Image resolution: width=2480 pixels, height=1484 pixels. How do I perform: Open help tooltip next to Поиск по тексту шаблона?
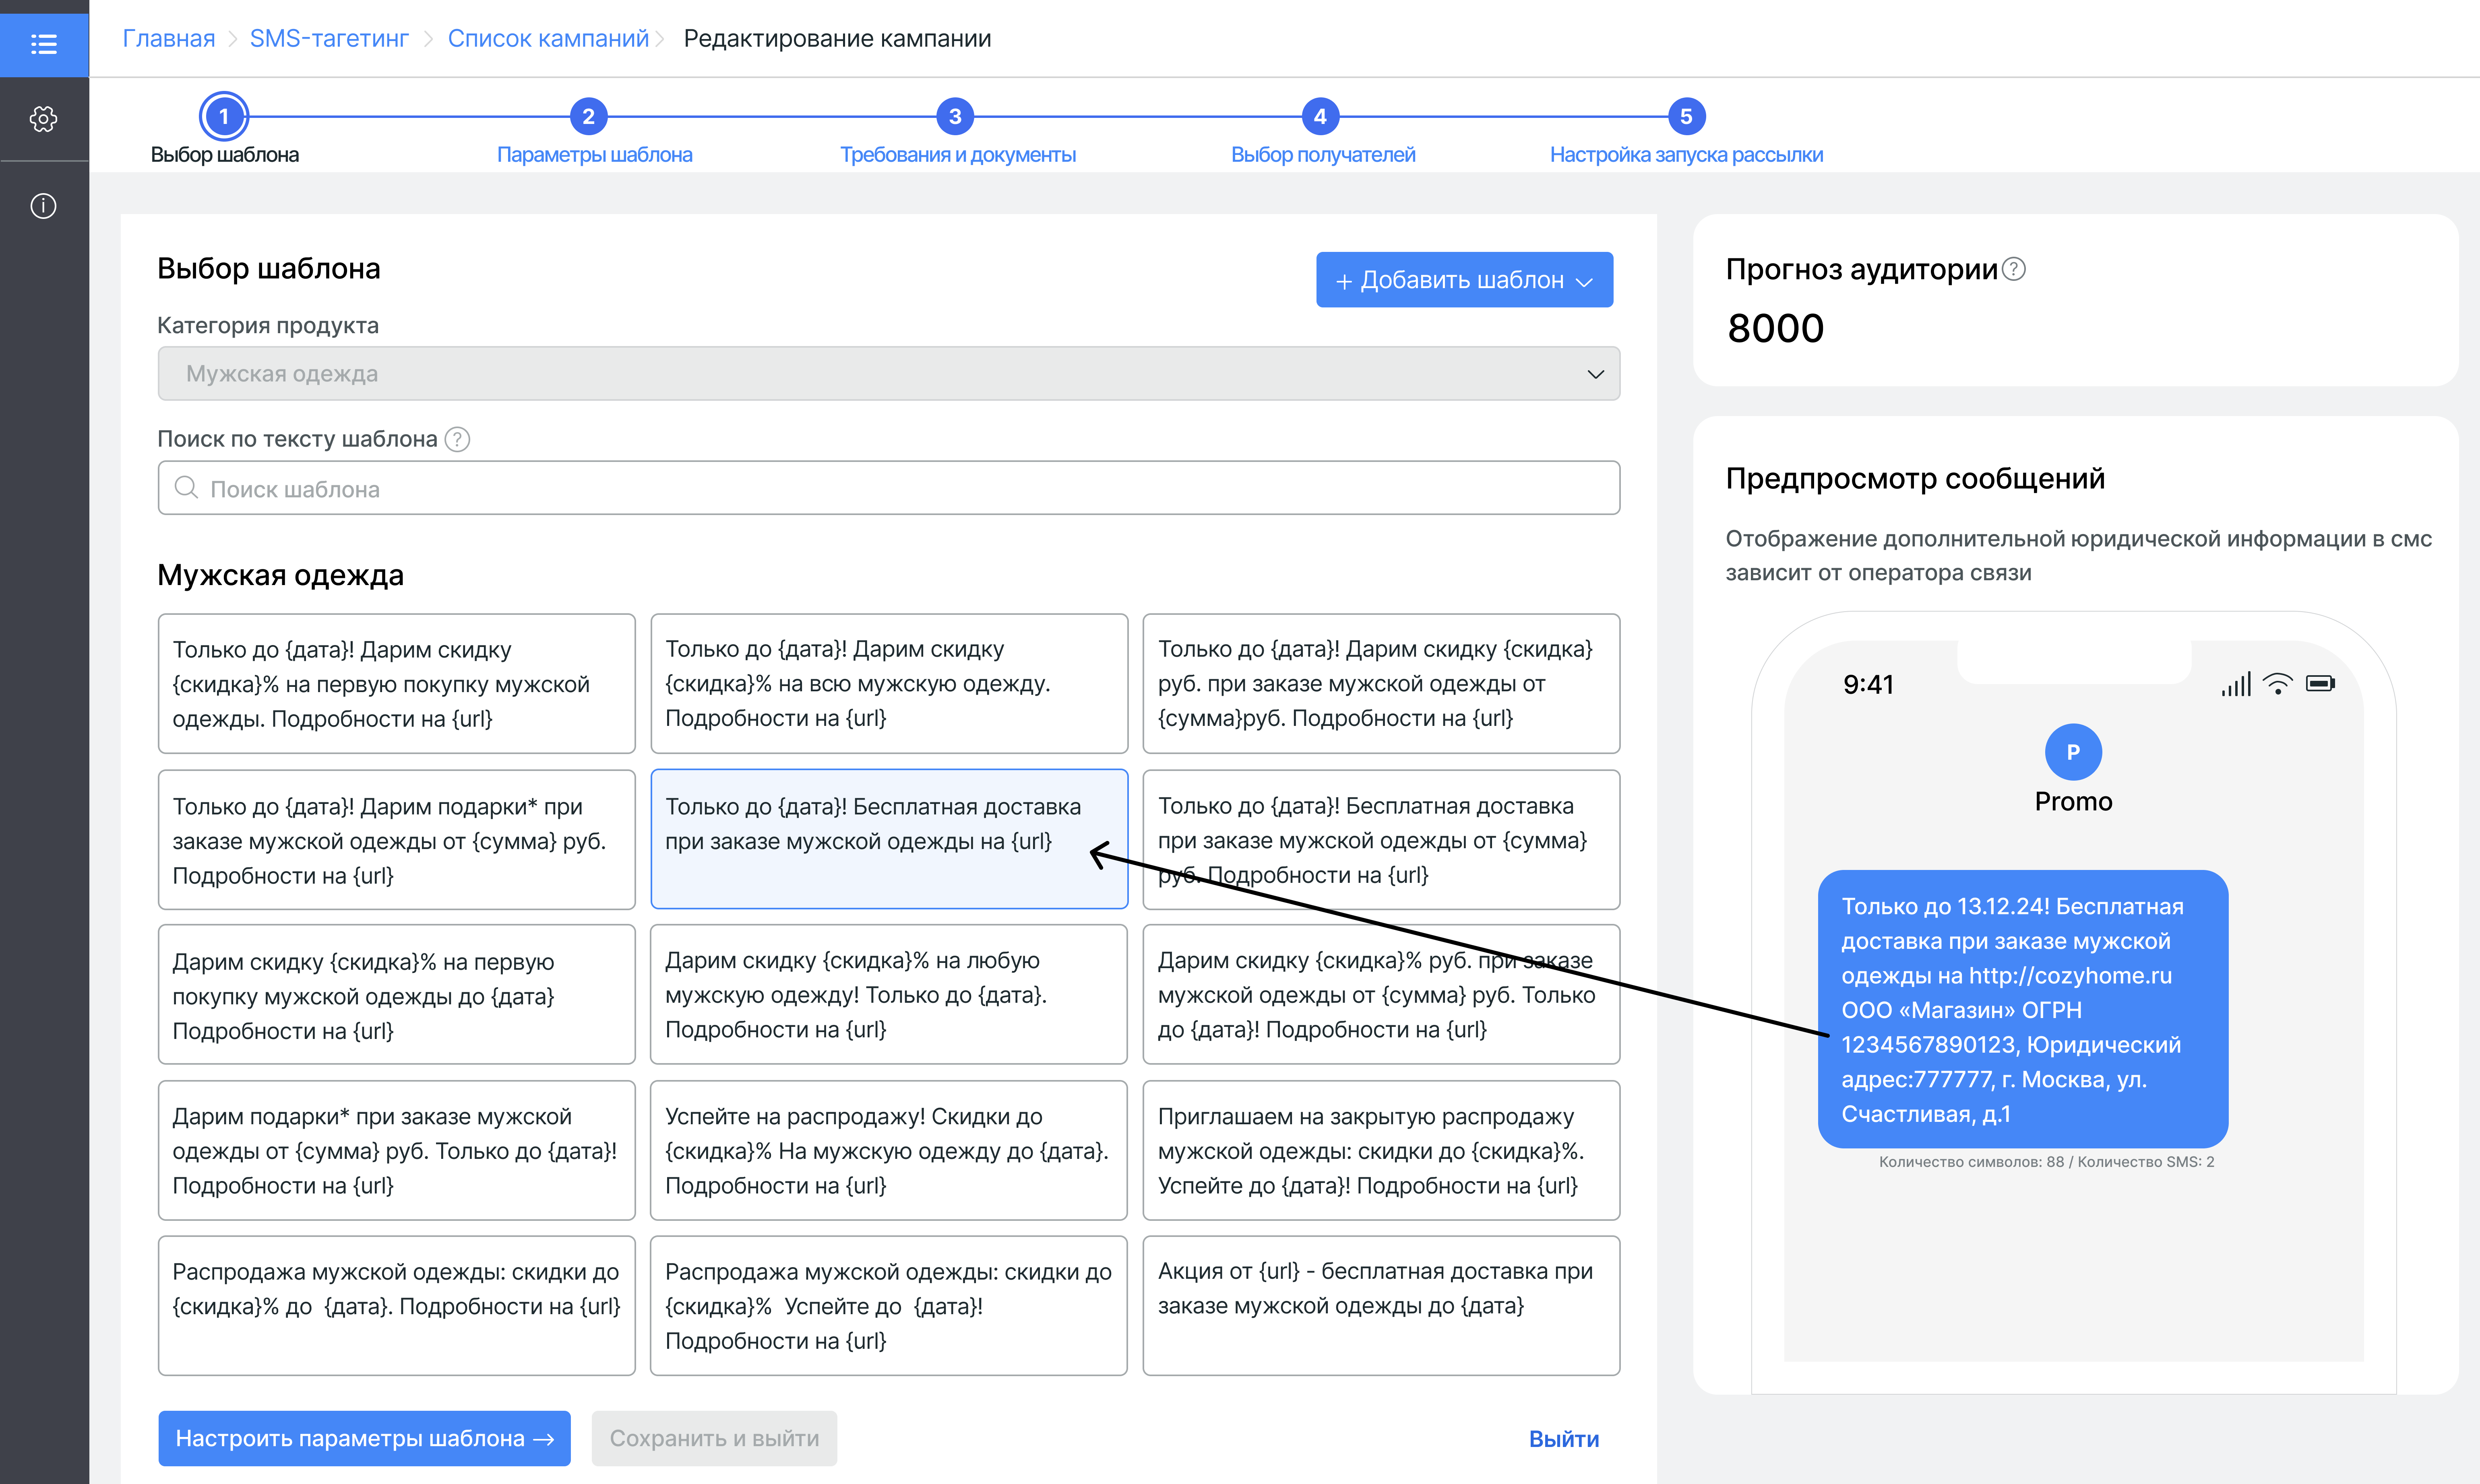(457, 438)
